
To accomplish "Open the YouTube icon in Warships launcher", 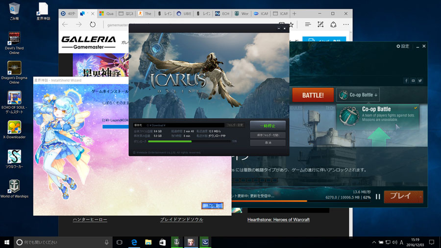I will [413, 80].
